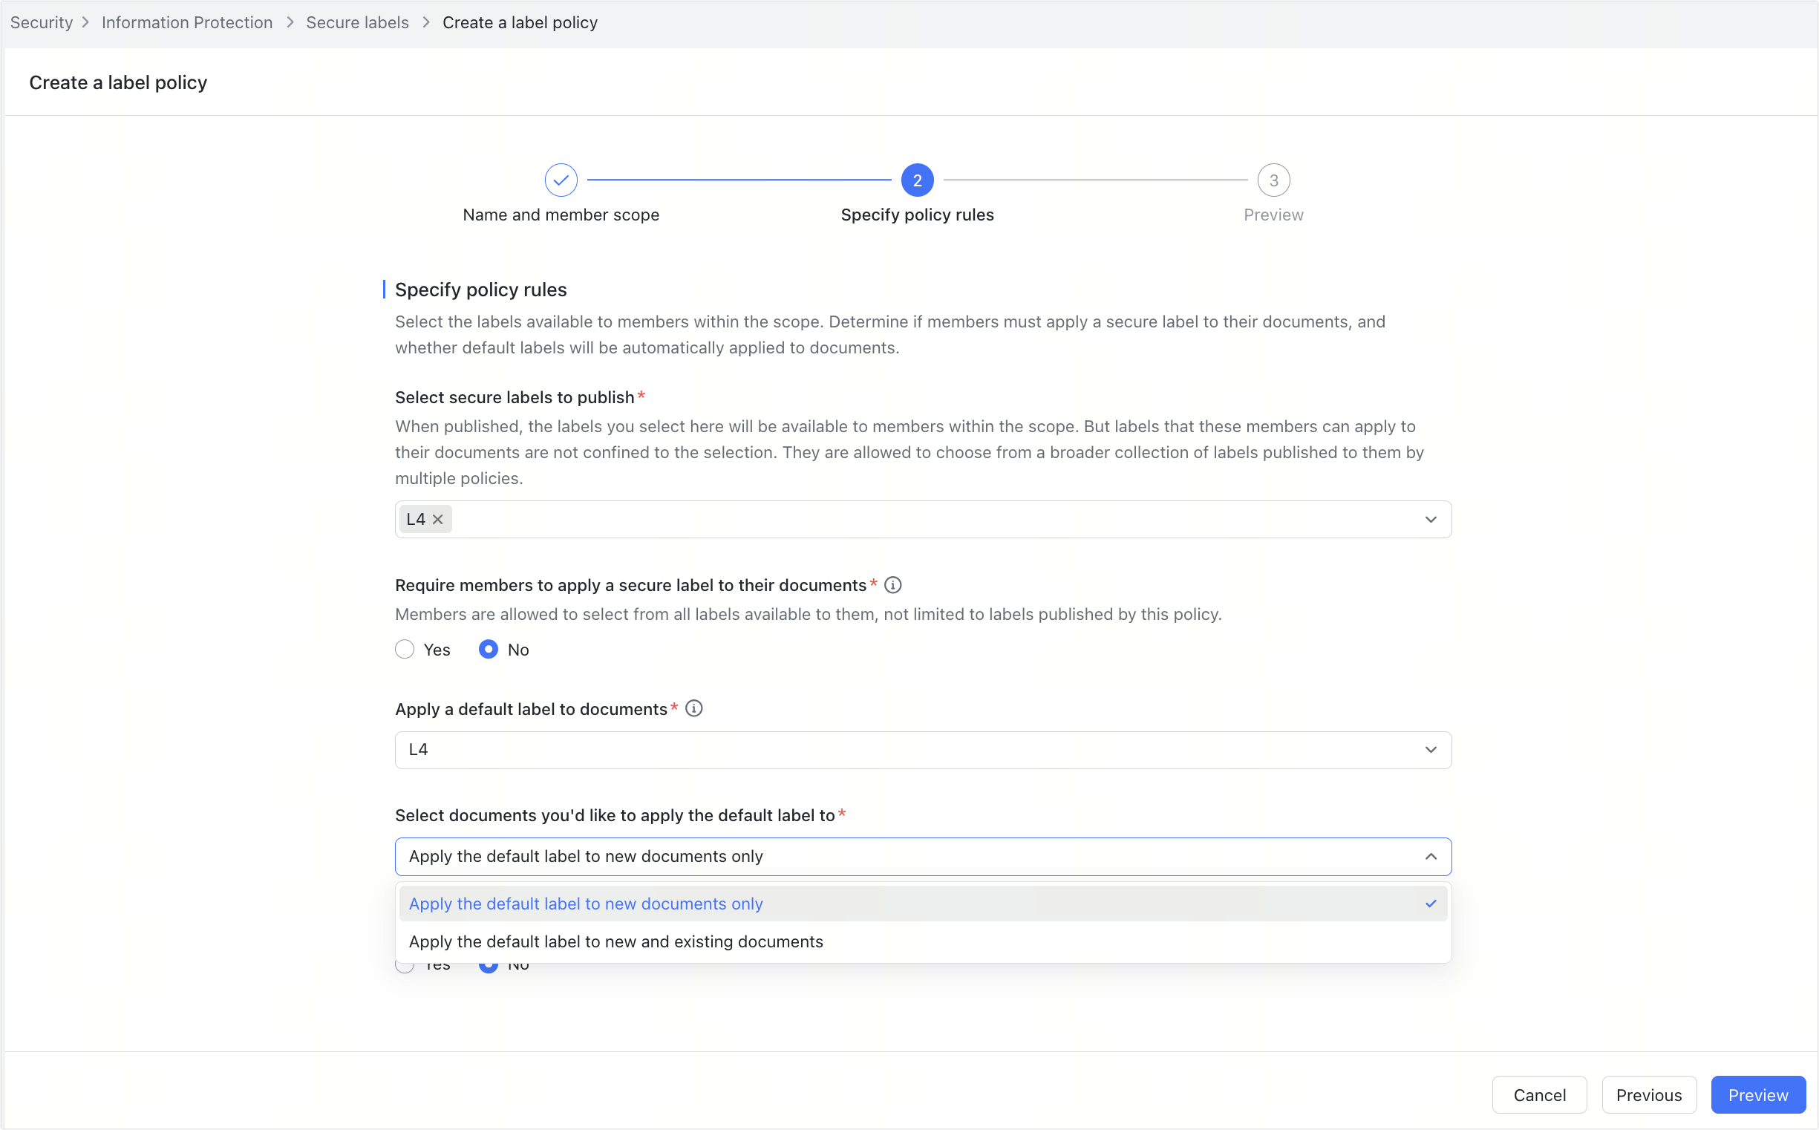
Task: Click the completed step one checkmark icon
Action: 561,180
